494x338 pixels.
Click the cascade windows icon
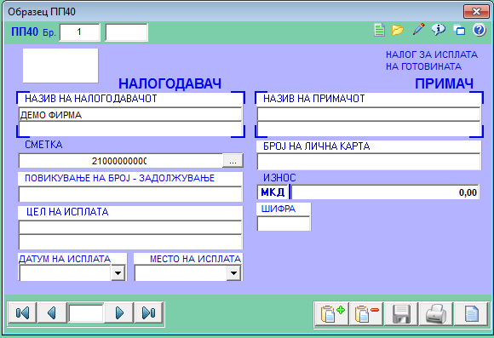point(459,31)
